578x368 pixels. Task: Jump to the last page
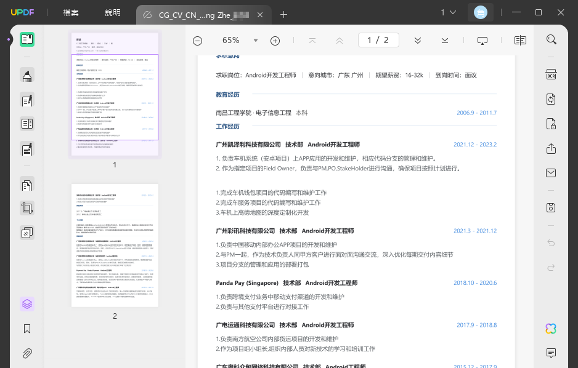(445, 41)
